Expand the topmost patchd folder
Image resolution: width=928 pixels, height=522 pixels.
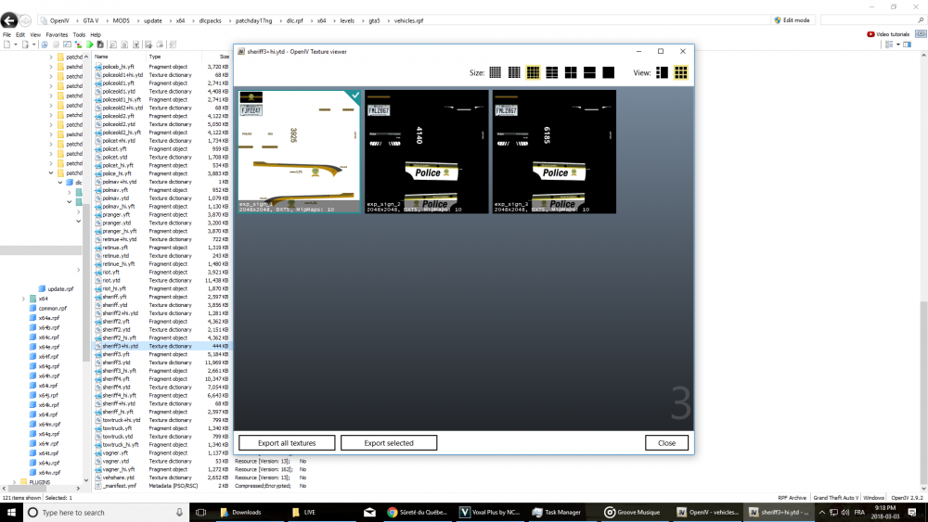coord(51,57)
